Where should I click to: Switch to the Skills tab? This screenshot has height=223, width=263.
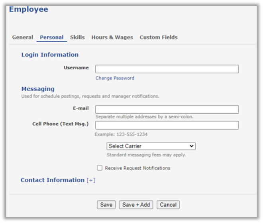pyautogui.click(x=77, y=37)
